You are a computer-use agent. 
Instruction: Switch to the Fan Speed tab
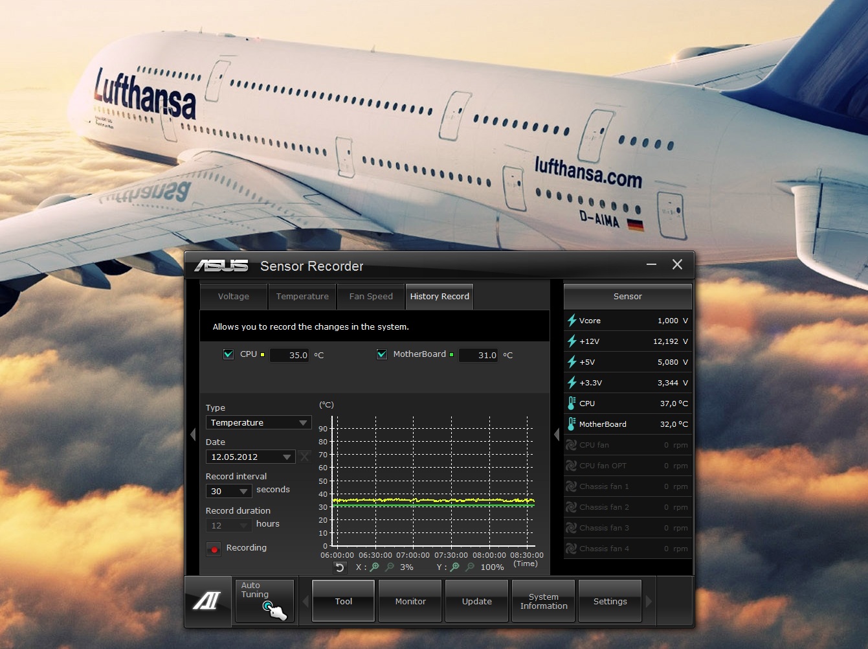pos(371,296)
